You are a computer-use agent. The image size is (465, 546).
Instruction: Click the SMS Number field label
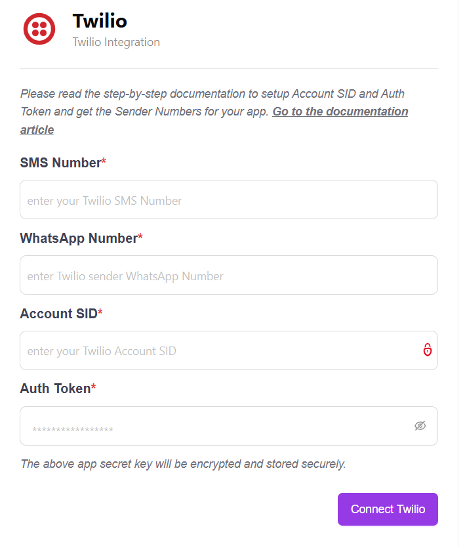click(x=60, y=163)
